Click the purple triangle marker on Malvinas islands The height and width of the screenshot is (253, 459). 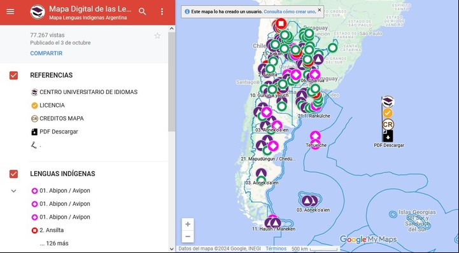pyautogui.click(x=307, y=200)
